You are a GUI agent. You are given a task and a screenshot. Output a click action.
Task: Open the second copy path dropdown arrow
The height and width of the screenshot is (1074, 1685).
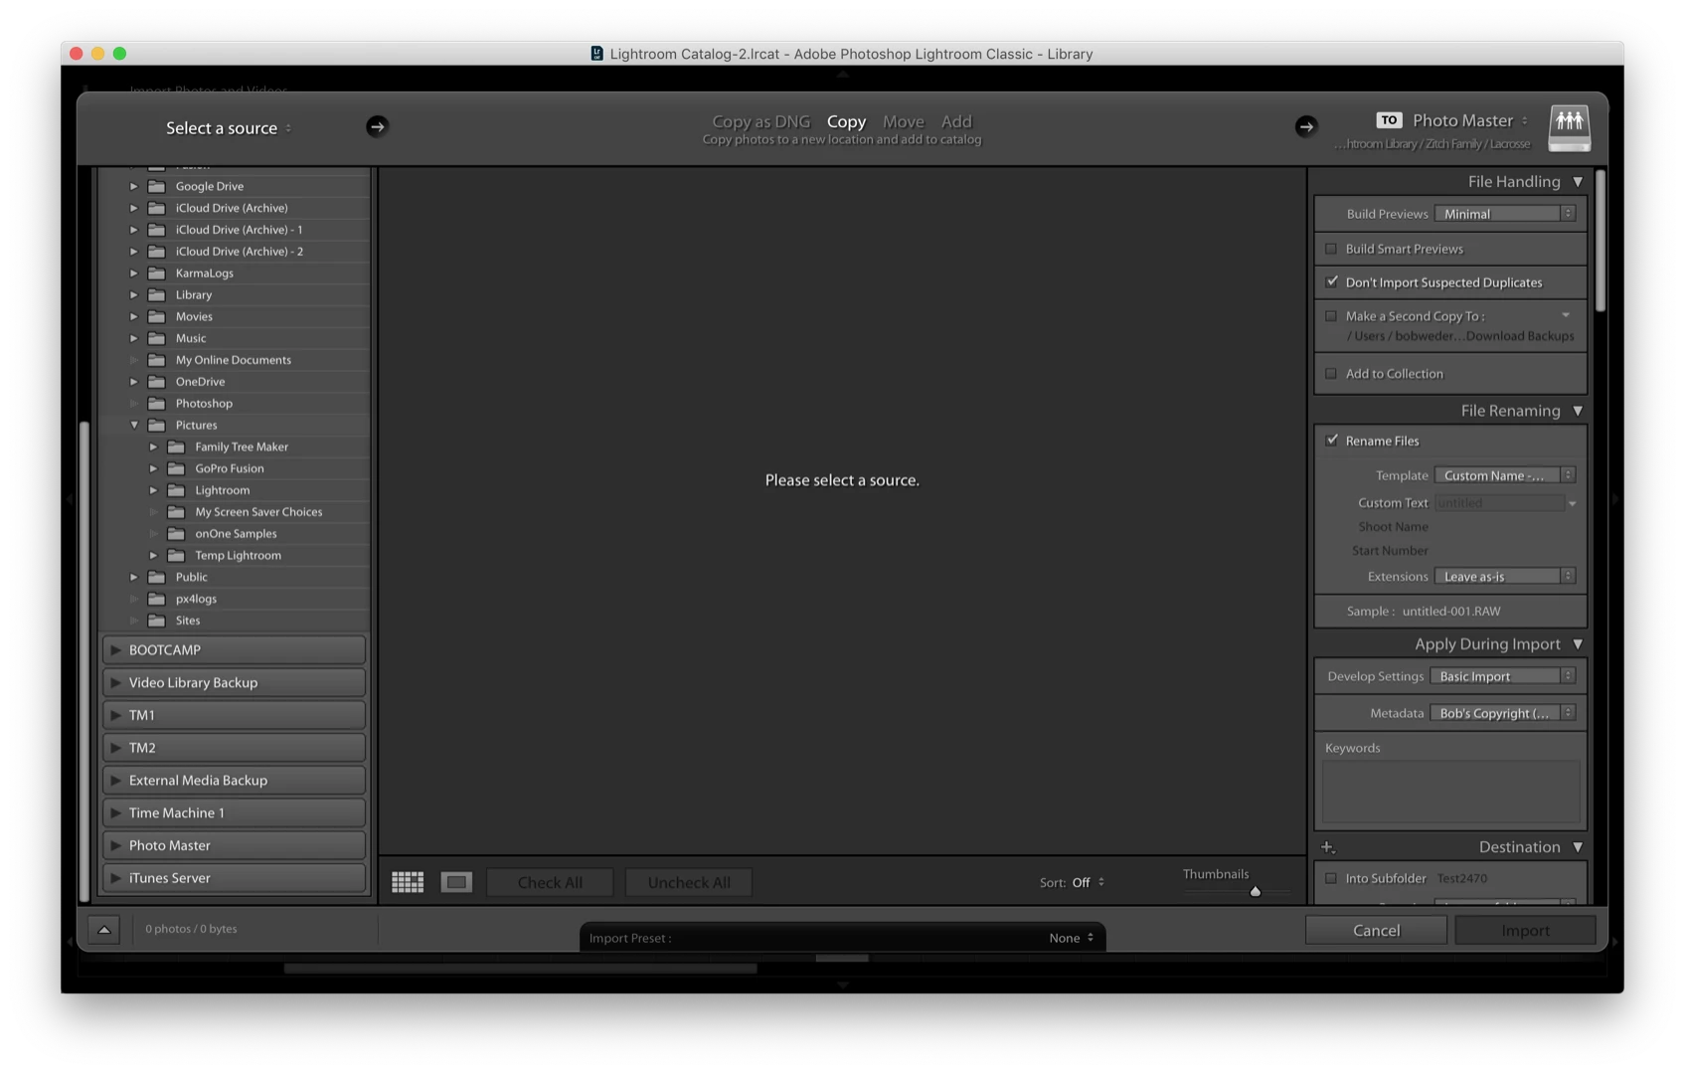[1566, 316]
